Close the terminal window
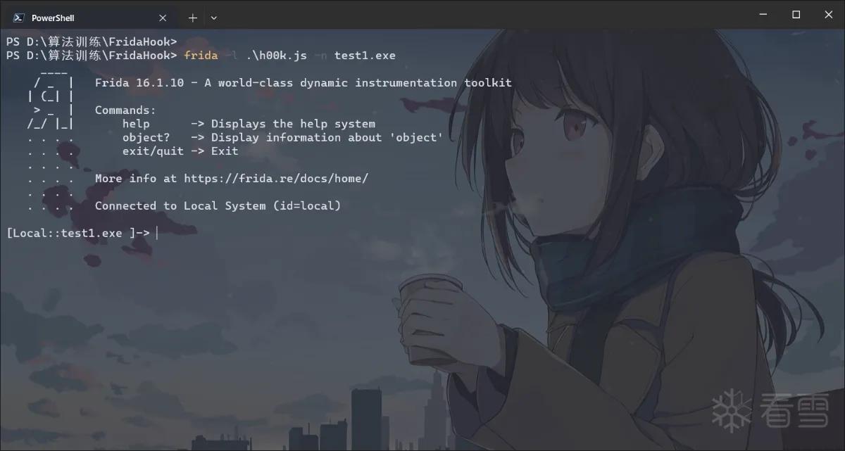This screenshot has width=845, height=451. pyautogui.click(x=828, y=14)
